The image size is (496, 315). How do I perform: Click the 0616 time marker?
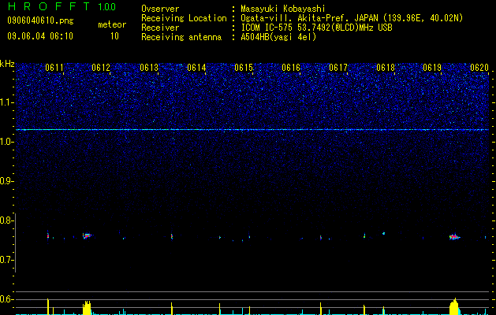pos(291,68)
